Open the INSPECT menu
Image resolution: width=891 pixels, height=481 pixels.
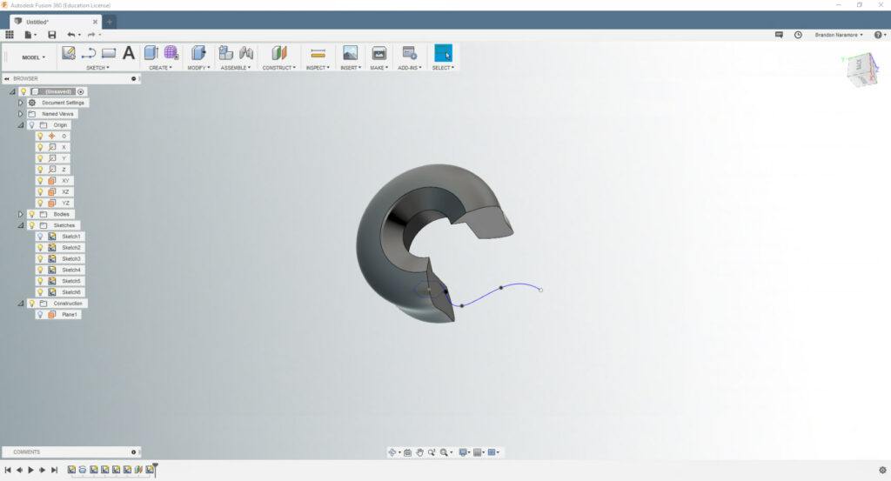coord(318,68)
